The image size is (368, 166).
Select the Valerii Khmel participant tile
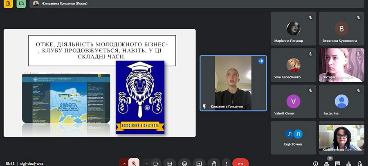[293, 101]
